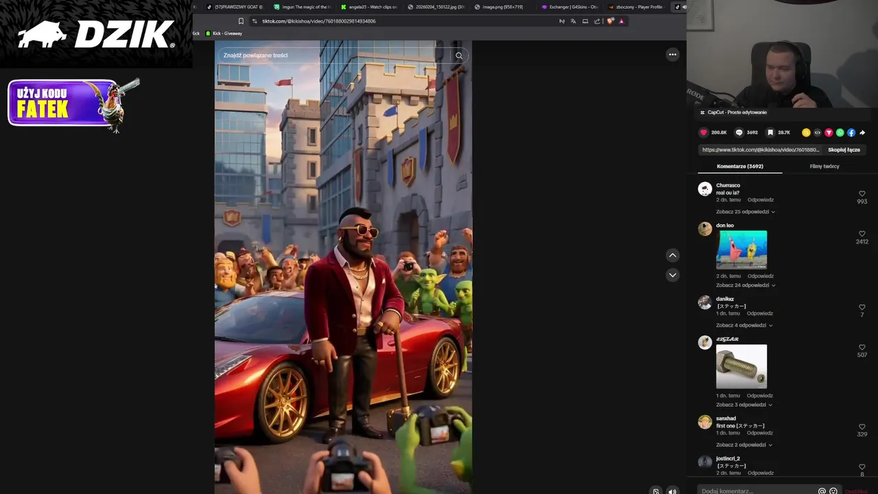
Task: Toggle the miniplayer icon beside the volume button
Action: [656, 491]
